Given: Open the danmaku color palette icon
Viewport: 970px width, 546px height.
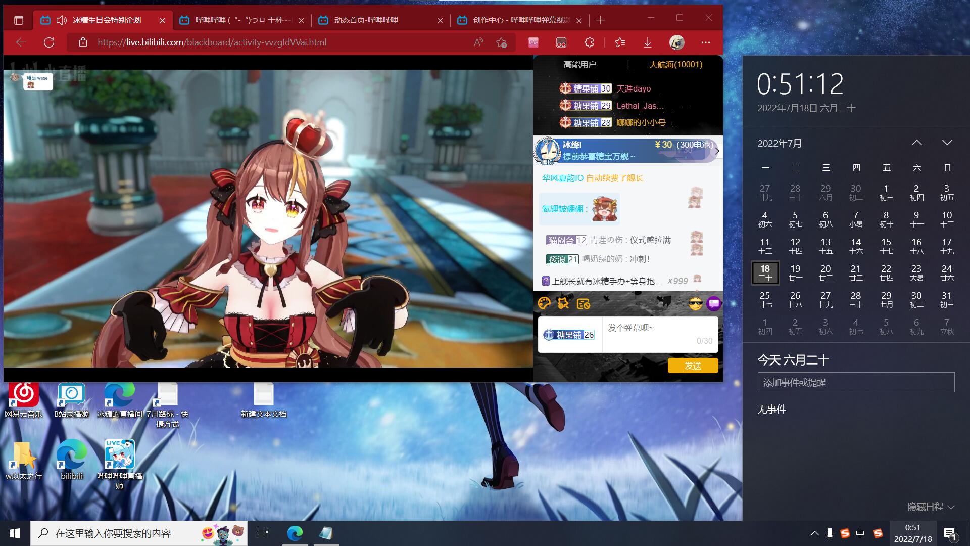Looking at the screenshot, I should tap(544, 303).
